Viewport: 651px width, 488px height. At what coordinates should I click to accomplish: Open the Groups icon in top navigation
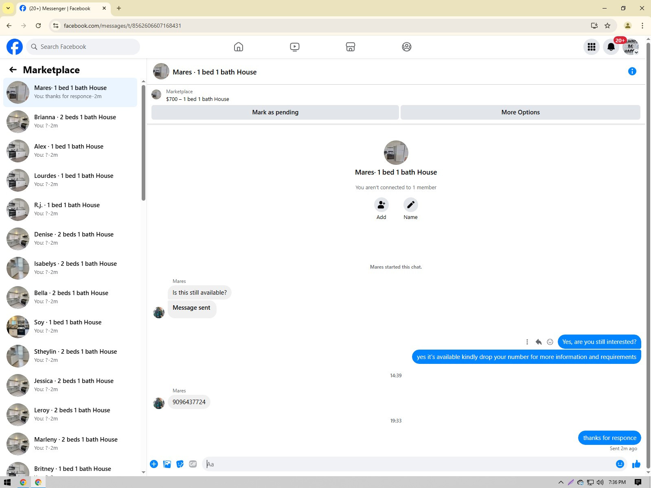407,47
